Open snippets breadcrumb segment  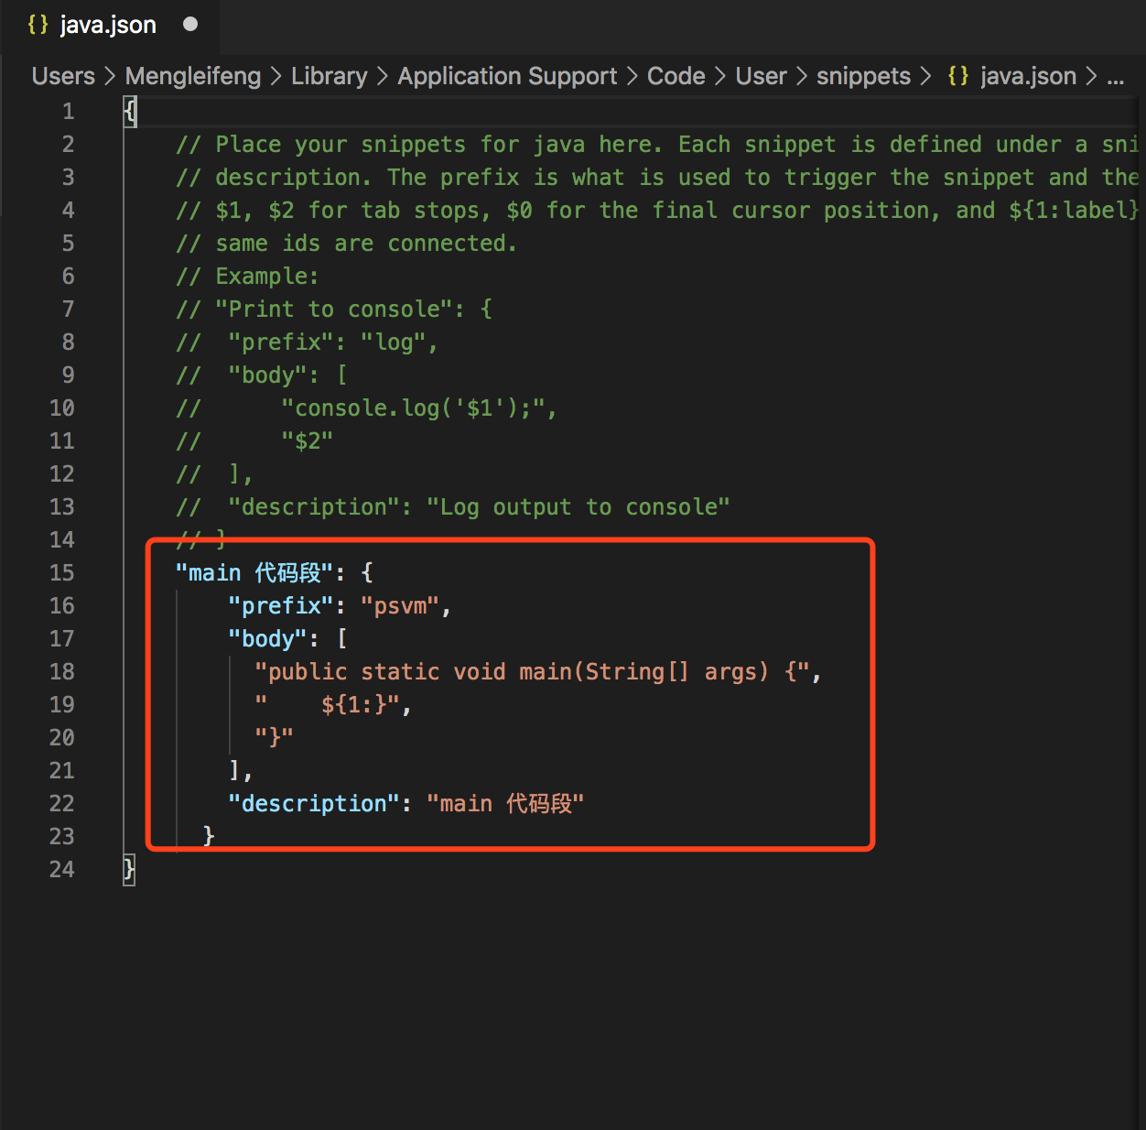(863, 76)
